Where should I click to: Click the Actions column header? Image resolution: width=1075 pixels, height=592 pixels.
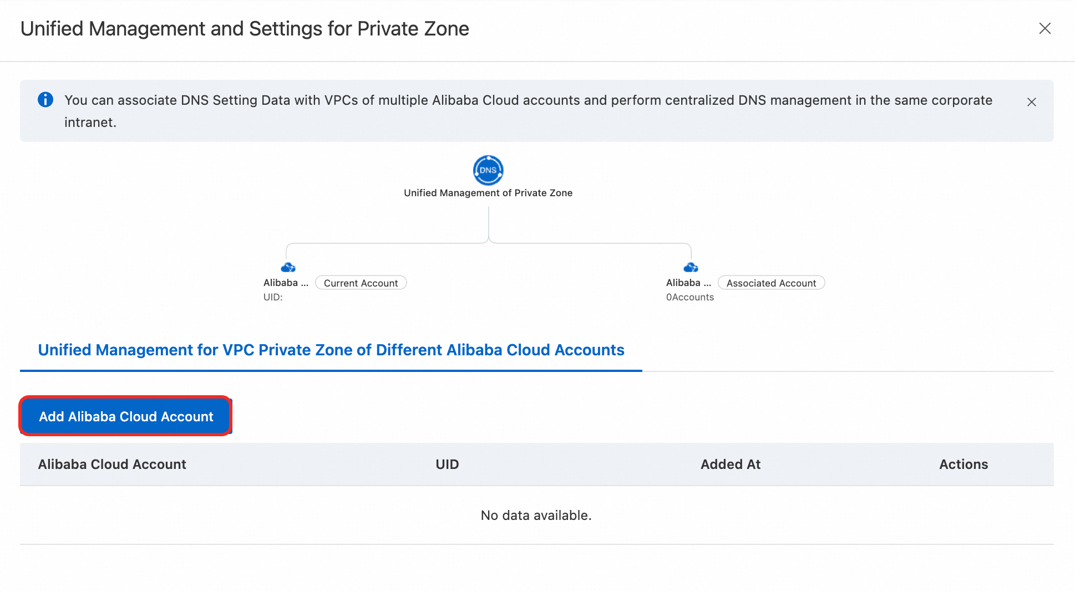(x=964, y=465)
